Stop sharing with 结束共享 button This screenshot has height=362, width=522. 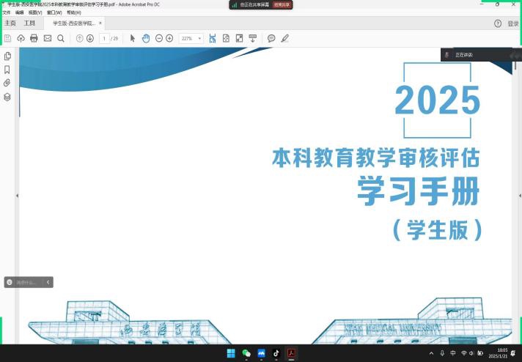click(282, 4)
